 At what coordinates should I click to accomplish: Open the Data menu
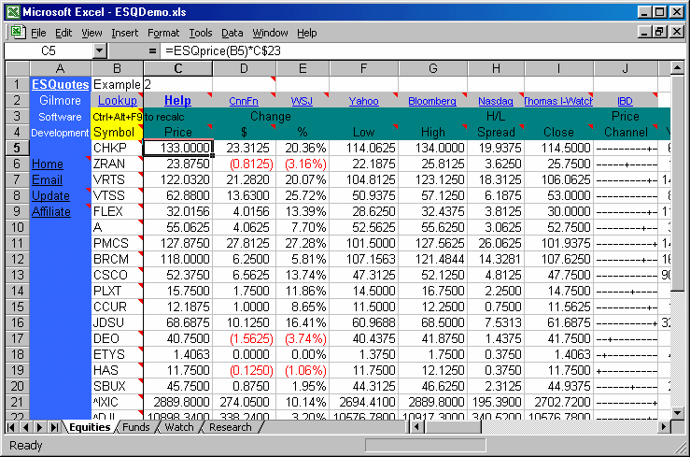tap(232, 33)
